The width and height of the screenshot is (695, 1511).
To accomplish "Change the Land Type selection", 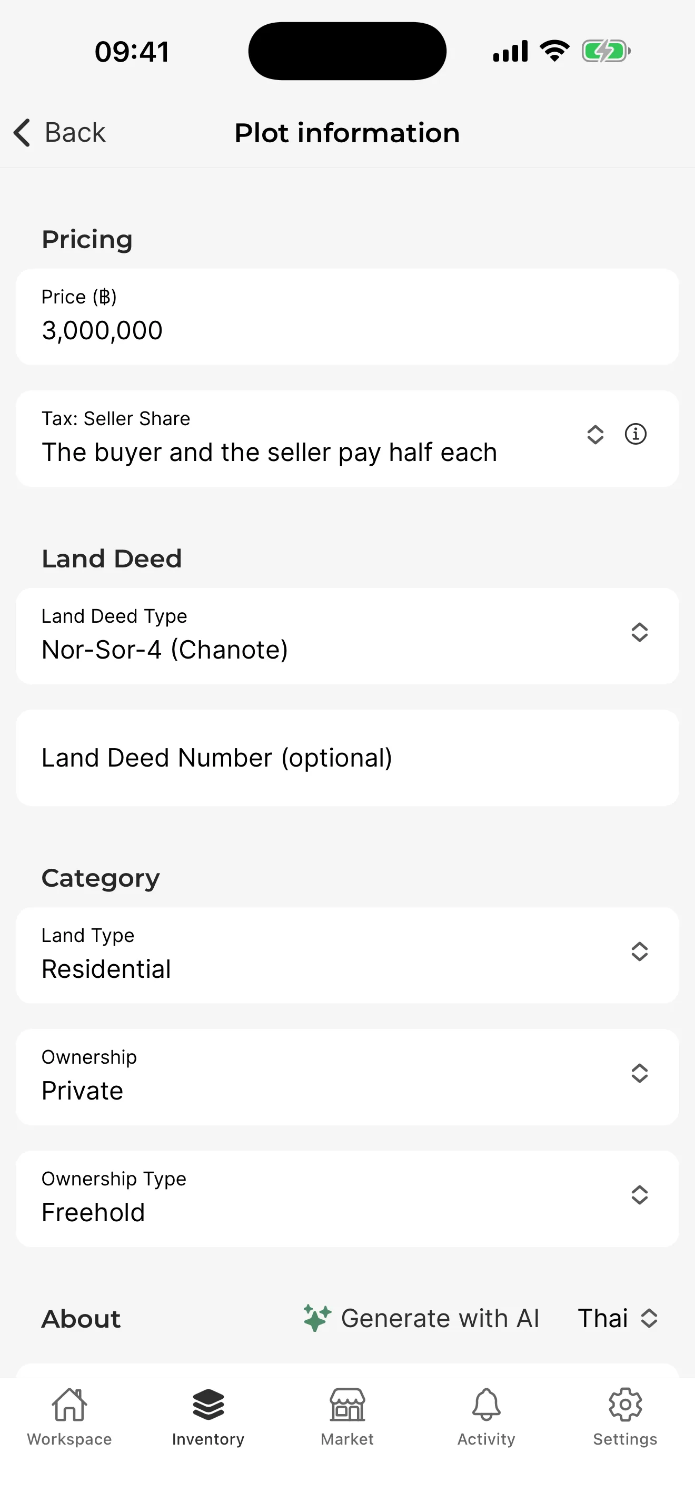I will point(639,951).
